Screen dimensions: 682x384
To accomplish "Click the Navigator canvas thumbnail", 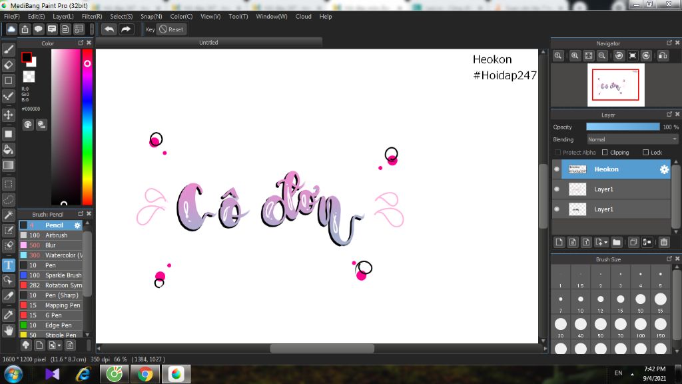I will [x=615, y=85].
